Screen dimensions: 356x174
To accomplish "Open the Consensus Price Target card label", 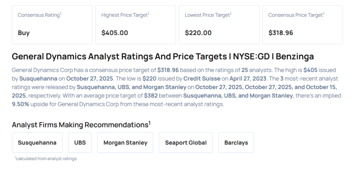I will [296, 15].
